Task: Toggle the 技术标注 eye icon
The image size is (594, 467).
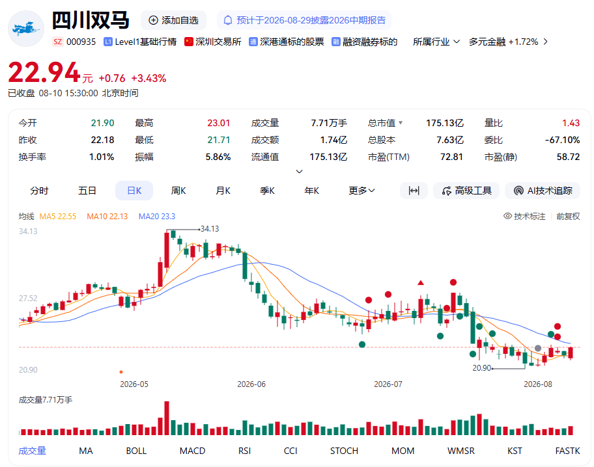Action: point(507,216)
